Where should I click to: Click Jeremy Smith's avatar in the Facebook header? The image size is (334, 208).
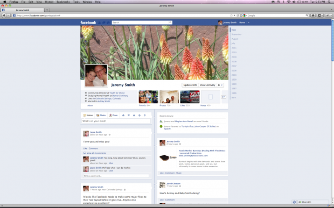[220, 23]
